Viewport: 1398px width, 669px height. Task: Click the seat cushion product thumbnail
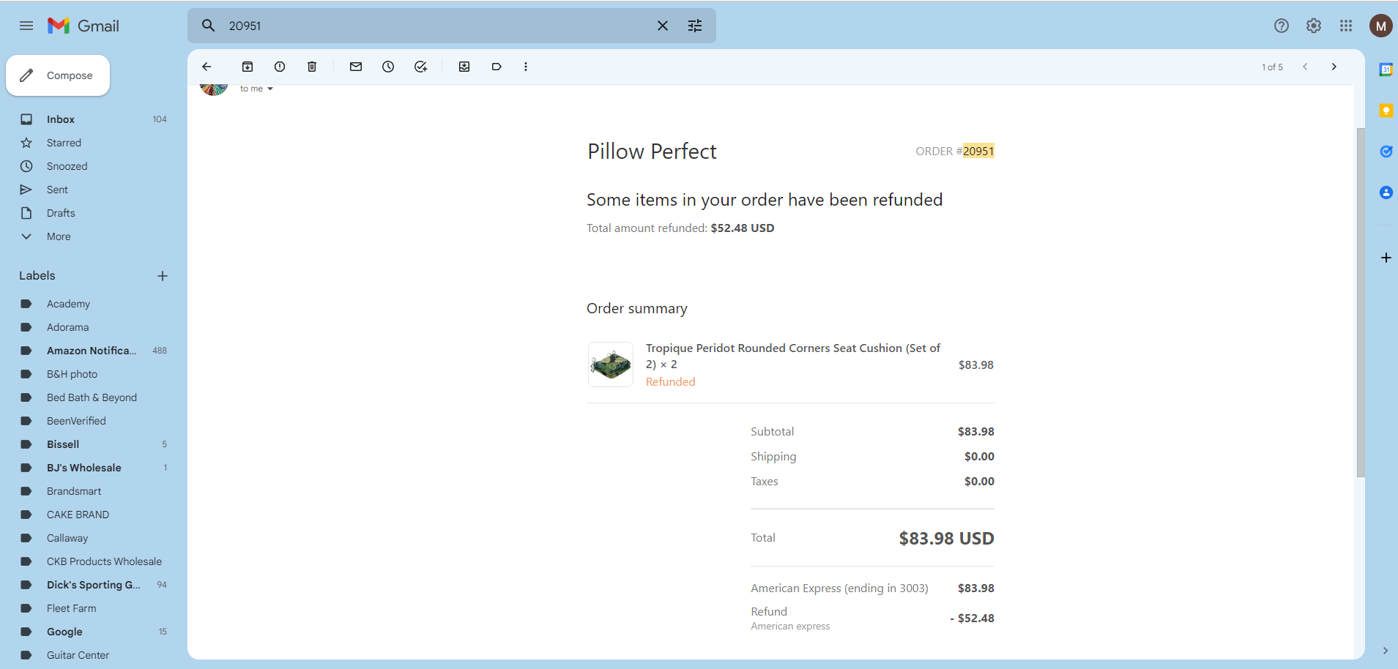[x=611, y=365]
